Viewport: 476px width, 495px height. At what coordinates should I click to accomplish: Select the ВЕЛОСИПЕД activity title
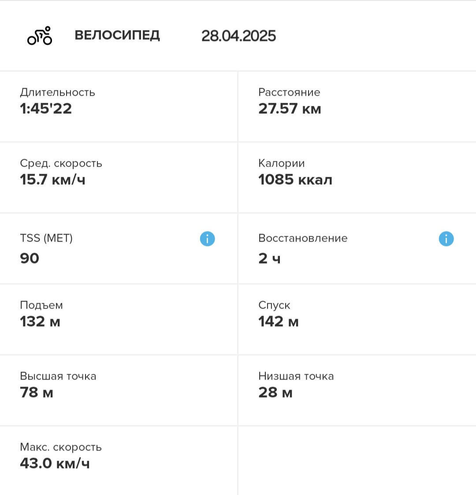click(117, 35)
